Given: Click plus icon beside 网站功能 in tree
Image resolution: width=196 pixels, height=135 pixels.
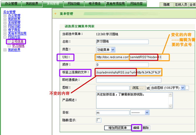Looking at the screenshot, I should (x=5, y=26).
